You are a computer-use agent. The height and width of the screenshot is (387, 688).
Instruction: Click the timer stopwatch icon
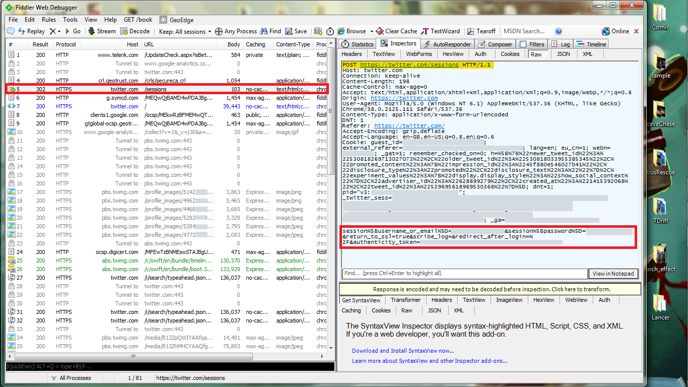pos(330,31)
